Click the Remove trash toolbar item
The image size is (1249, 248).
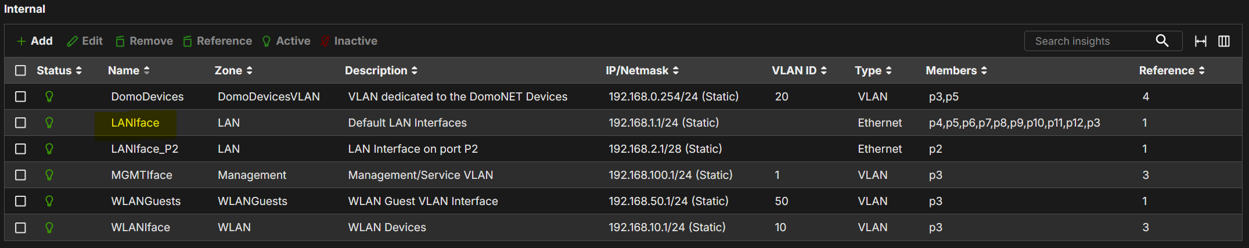[144, 41]
